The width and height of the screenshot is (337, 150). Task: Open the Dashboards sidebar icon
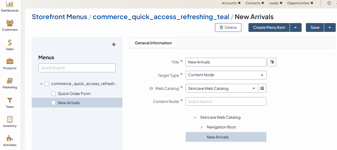click(x=10, y=4)
